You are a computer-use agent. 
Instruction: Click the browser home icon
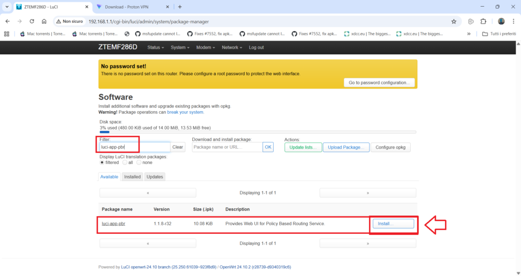click(x=44, y=22)
